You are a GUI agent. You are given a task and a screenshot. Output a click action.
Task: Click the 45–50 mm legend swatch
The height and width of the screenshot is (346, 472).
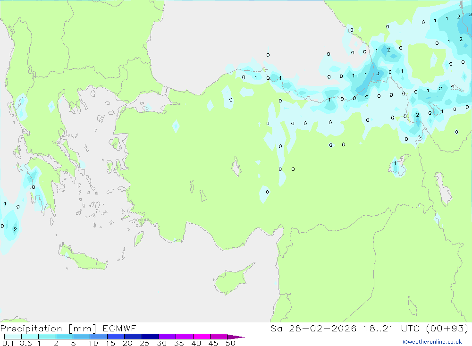(x=219, y=337)
